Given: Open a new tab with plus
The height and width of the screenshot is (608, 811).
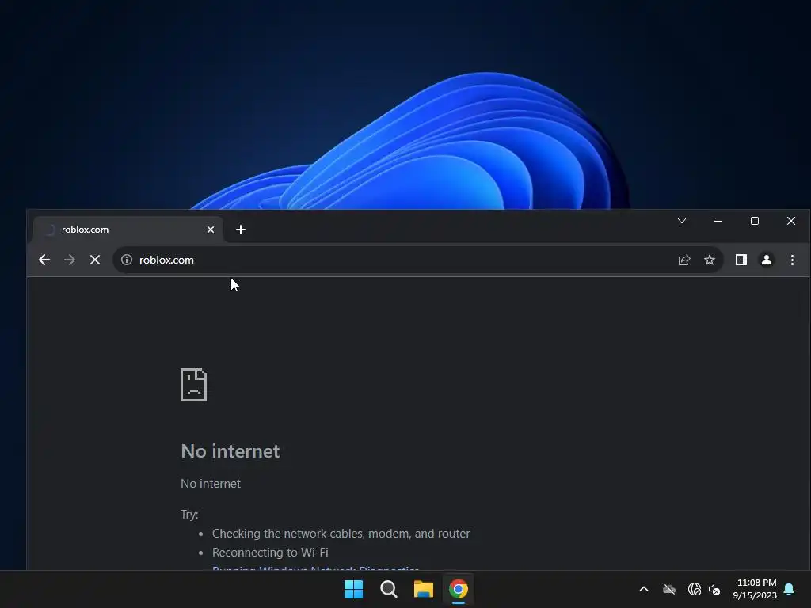Looking at the screenshot, I should pyautogui.click(x=241, y=230).
